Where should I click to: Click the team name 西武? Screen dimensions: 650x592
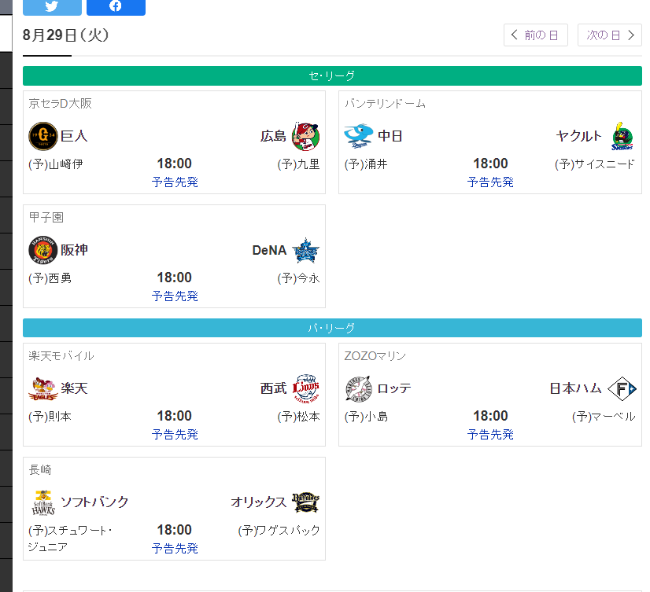tap(273, 388)
